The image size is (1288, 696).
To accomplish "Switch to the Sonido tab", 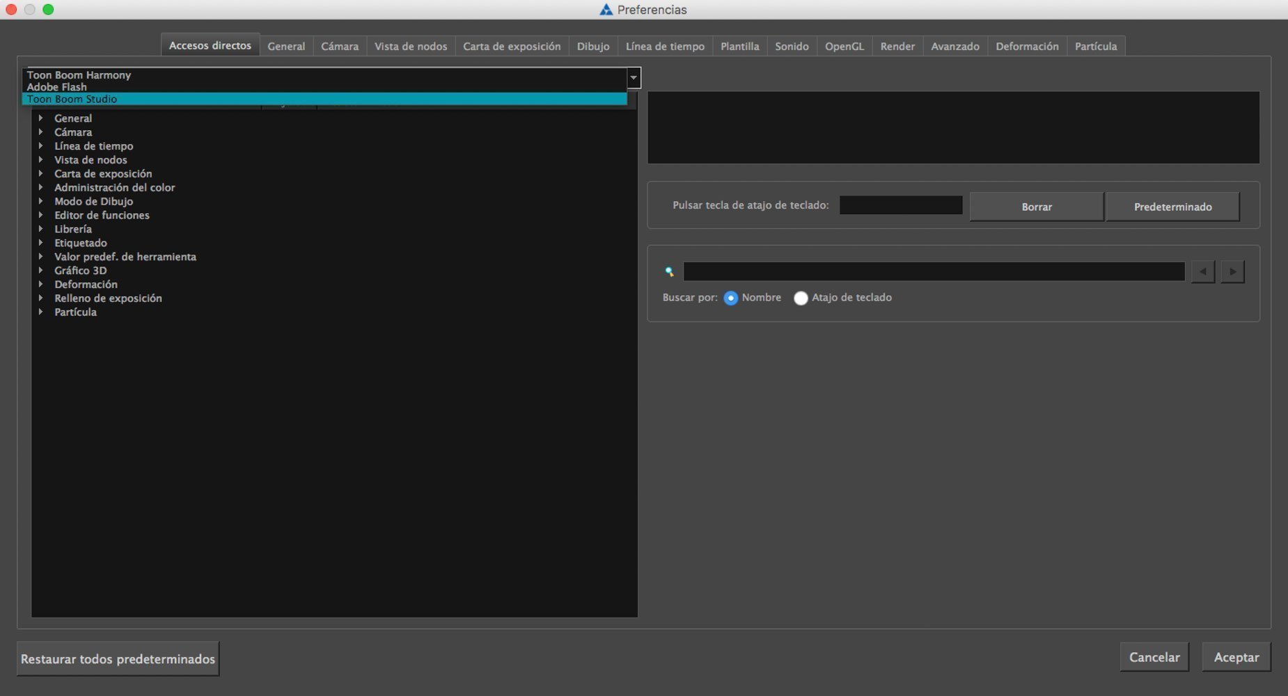I will 792,46.
